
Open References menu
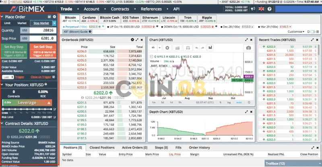pyautogui.click(x=151, y=9)
